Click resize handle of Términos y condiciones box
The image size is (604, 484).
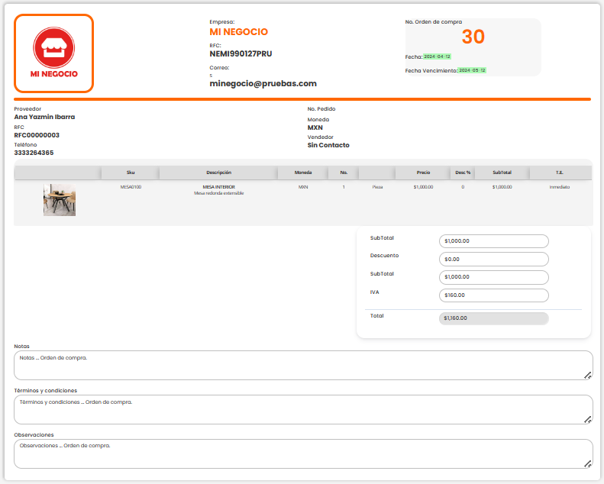pos(587,419)
